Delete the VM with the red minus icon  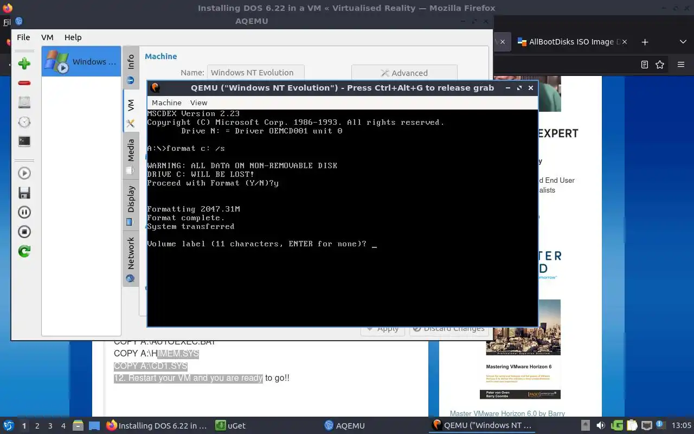click(24, 83)
